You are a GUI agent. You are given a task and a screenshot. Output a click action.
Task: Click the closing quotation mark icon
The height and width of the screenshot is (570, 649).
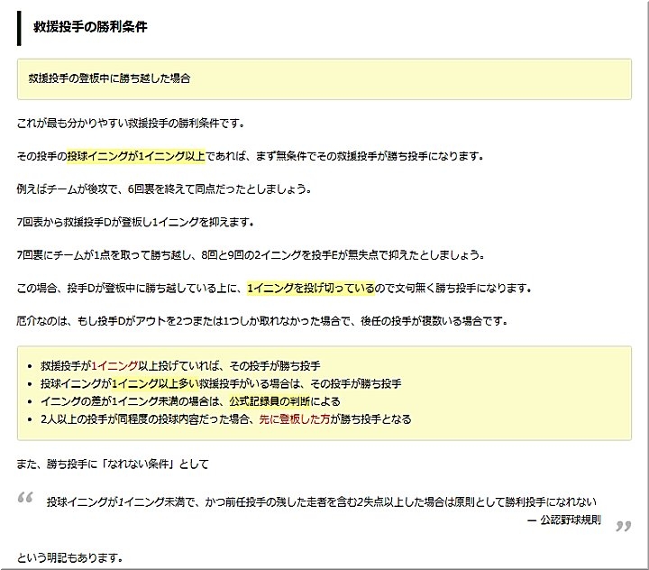[x=621, y=527]
